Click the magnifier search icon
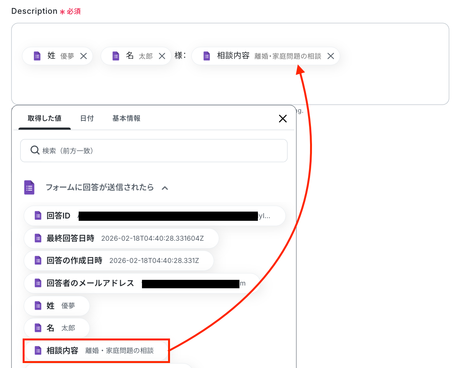 [35, 150]
